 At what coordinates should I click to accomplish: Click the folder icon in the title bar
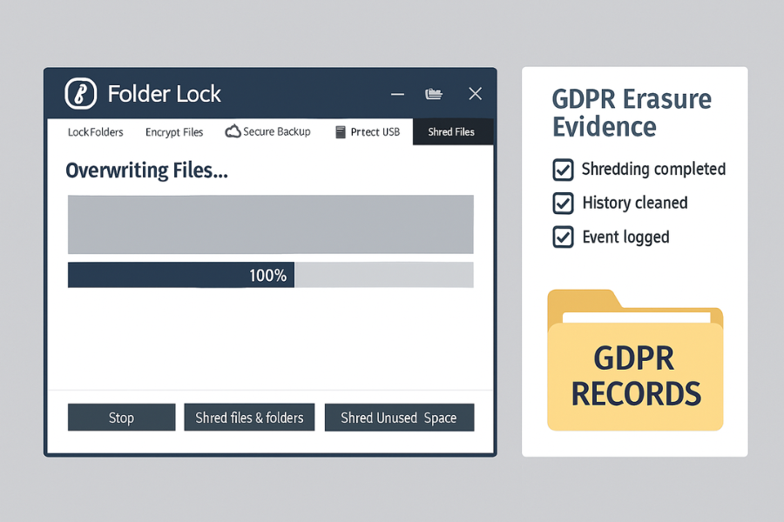(433, 94)
